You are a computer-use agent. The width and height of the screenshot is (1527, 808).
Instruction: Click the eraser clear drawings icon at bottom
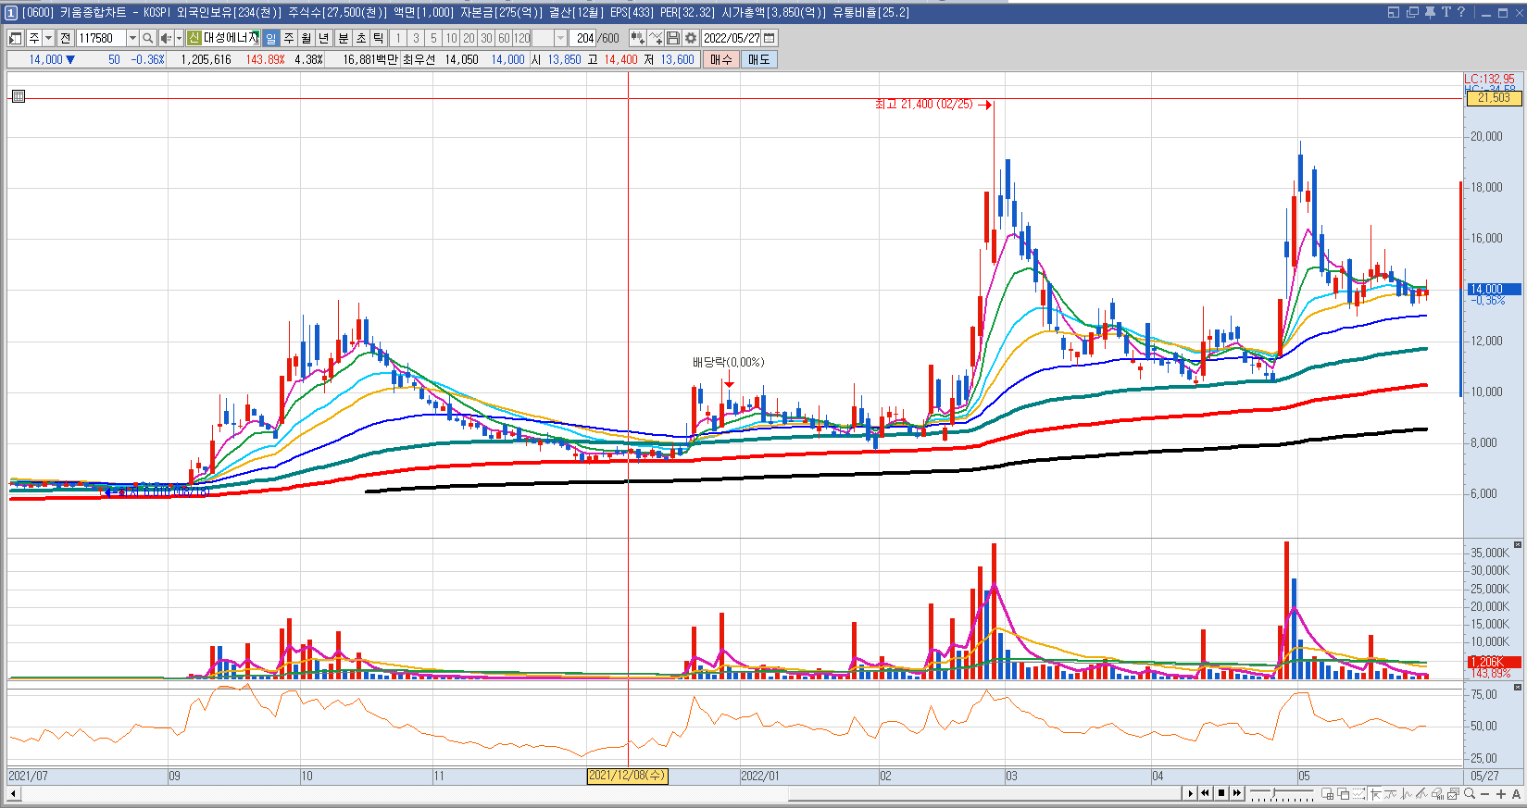tap(1437, 793)
